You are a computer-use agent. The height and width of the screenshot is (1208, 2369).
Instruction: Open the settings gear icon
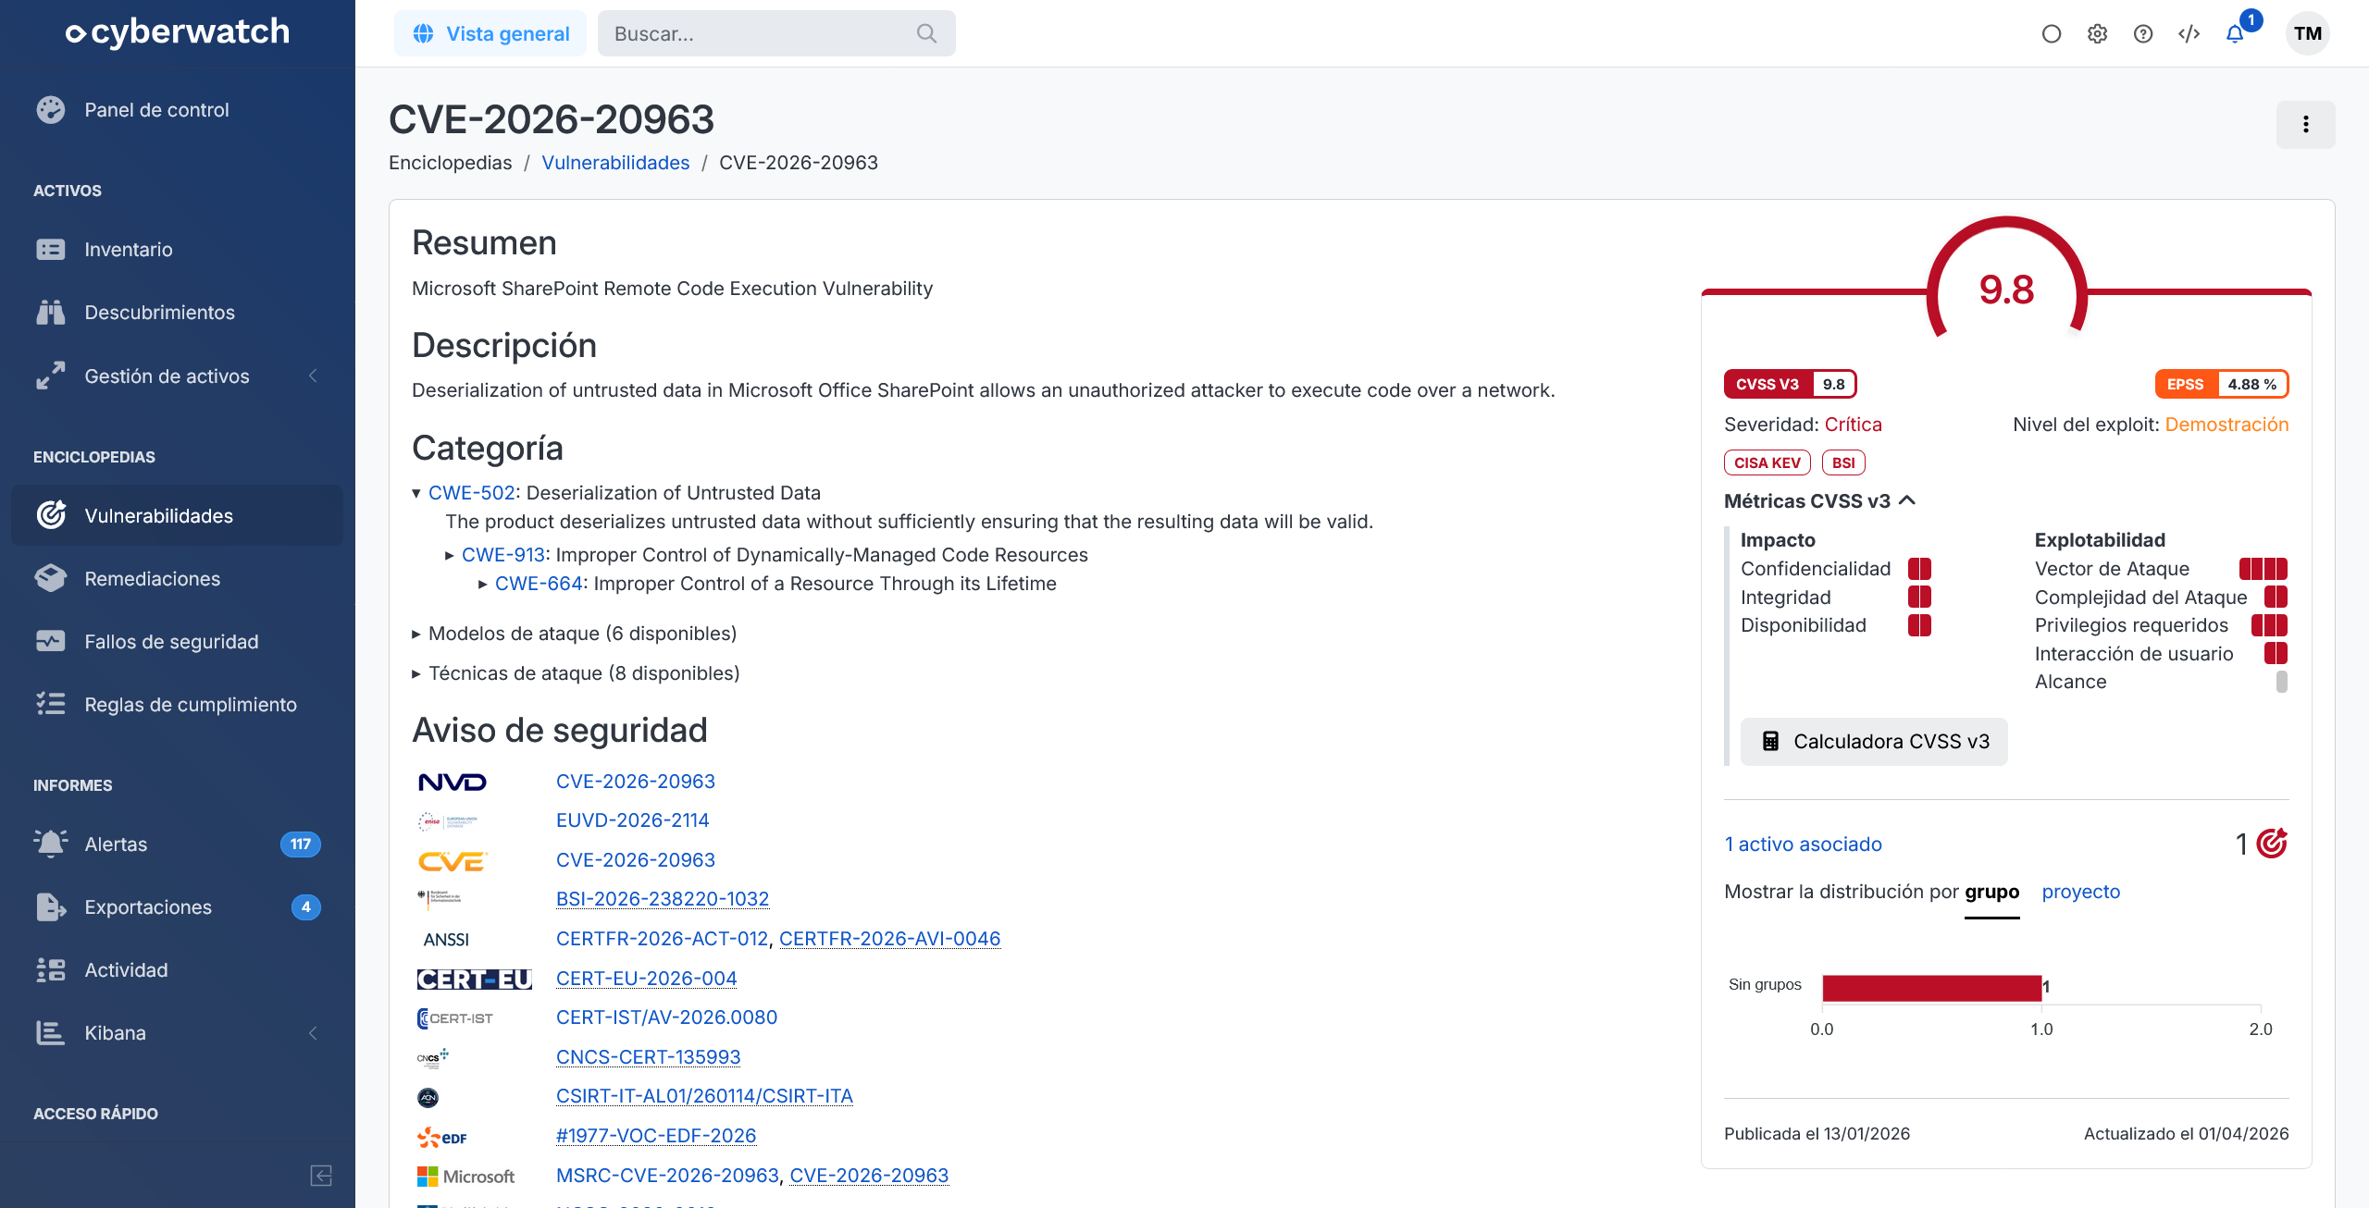2097,34
